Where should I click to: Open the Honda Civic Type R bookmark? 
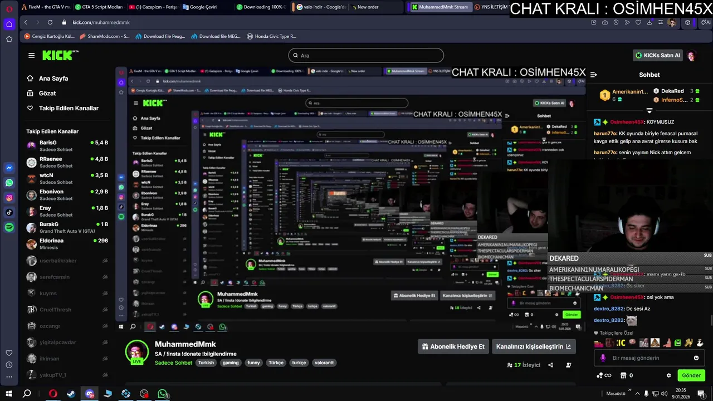pos(272,36)
